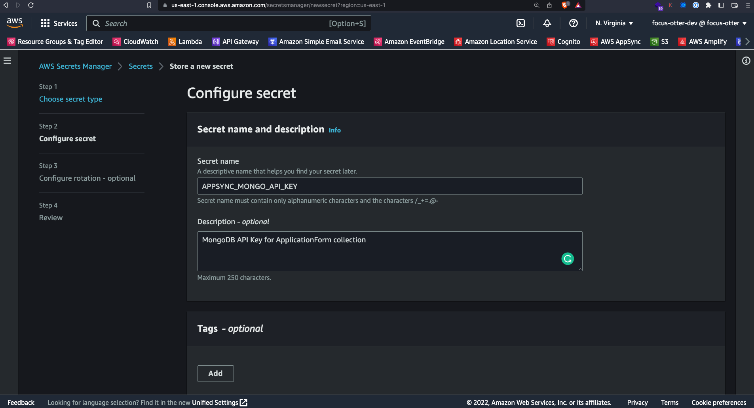
Task: Go to Step 1 Choose secret type
Action: 70,99
